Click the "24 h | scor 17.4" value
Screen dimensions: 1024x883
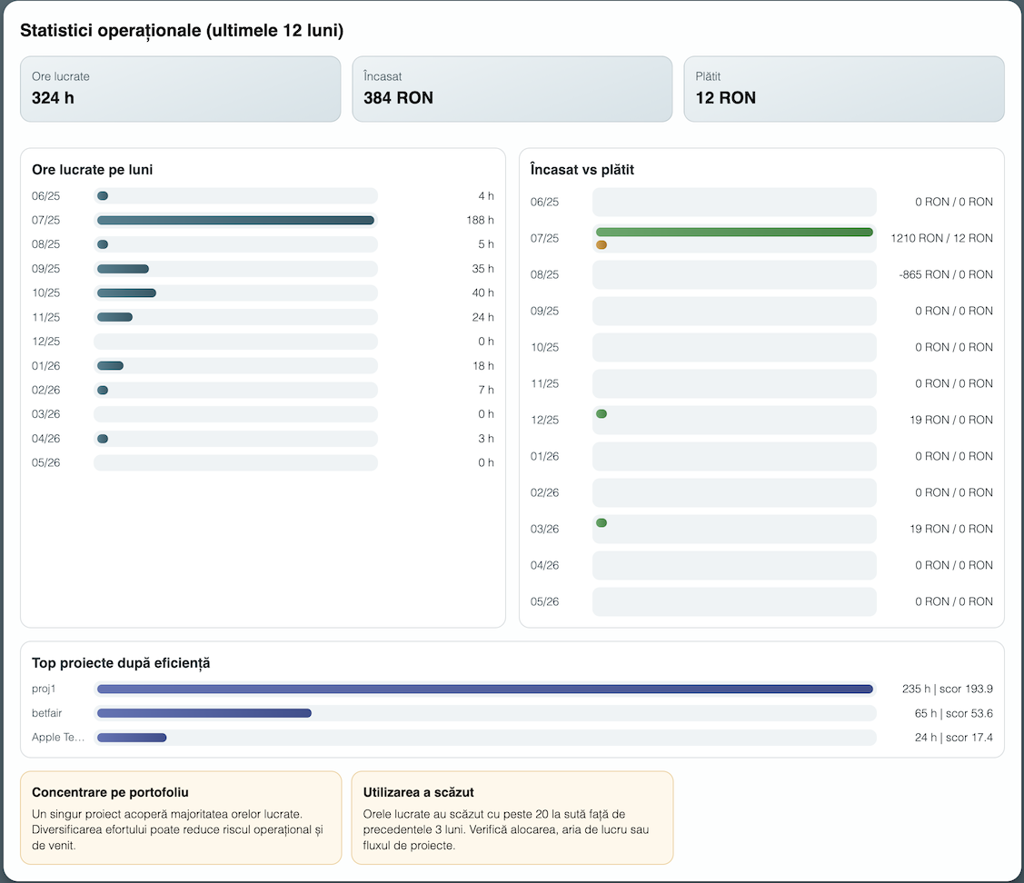click(x=953, y=738)
